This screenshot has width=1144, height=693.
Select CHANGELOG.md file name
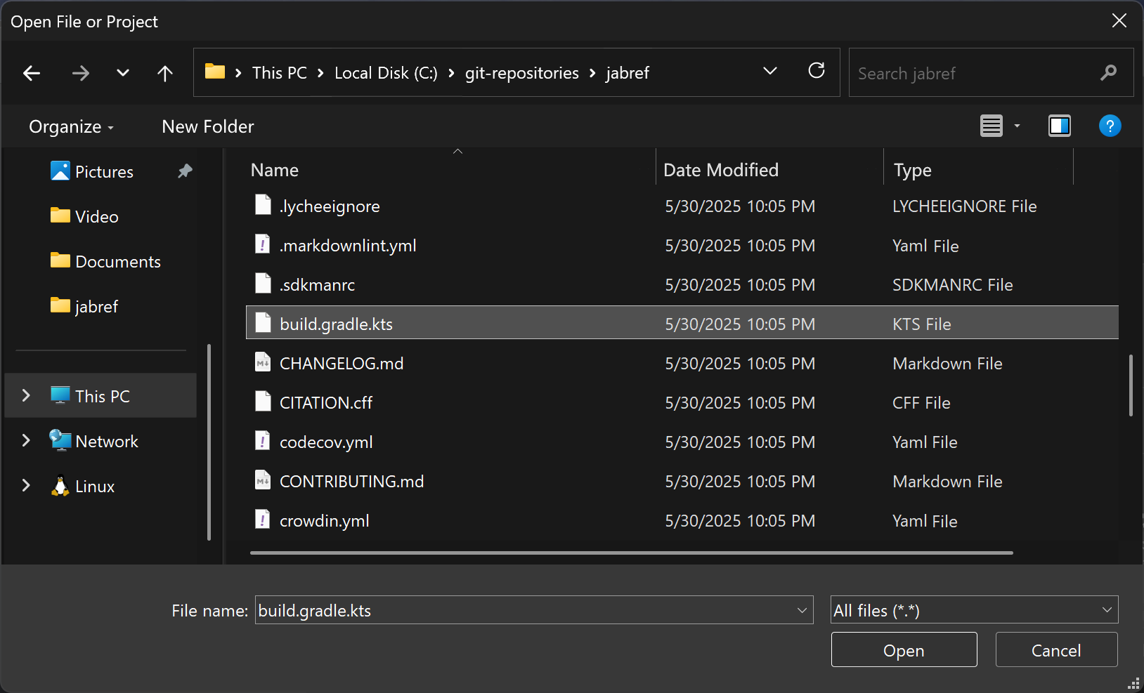coord(342,364)
